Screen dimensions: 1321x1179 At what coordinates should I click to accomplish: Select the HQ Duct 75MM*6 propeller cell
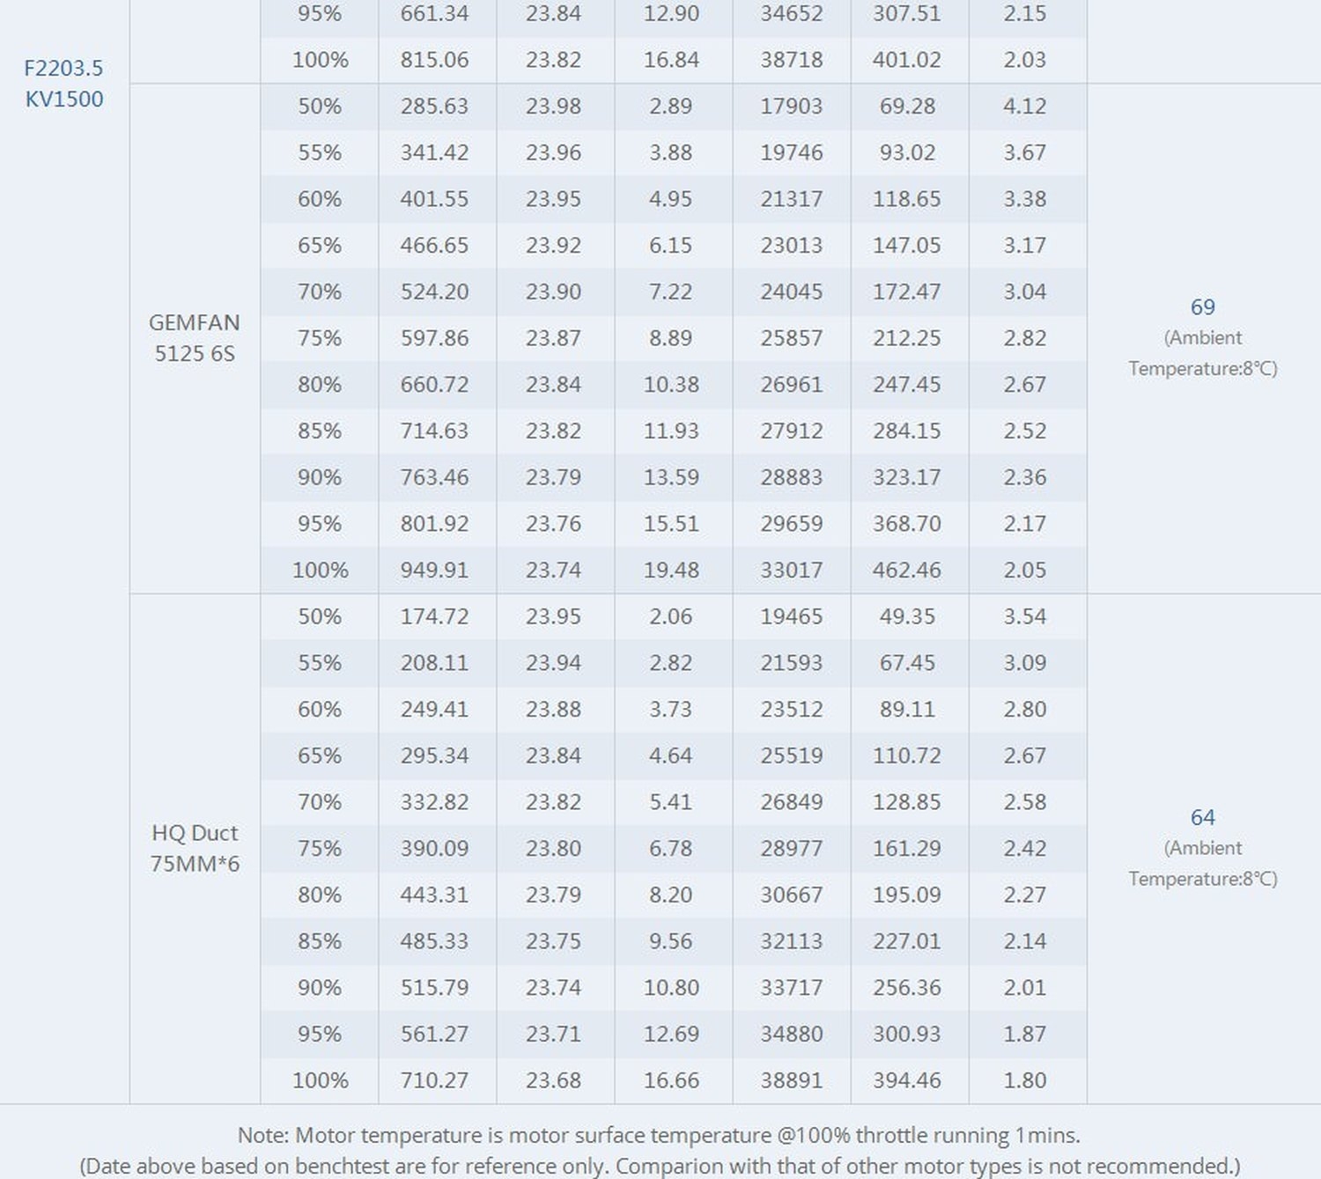pyautogui.click(x=195, y=848)
